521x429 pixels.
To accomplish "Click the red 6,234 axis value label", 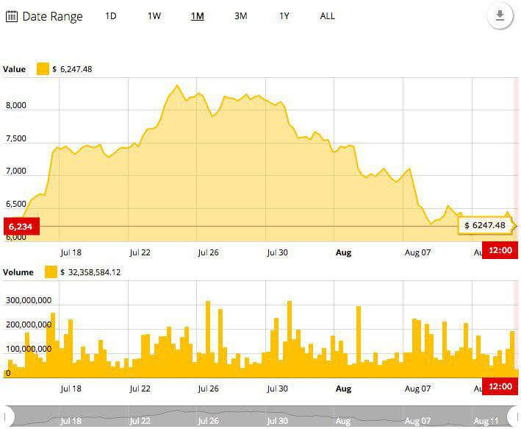I will click(21, 227).
